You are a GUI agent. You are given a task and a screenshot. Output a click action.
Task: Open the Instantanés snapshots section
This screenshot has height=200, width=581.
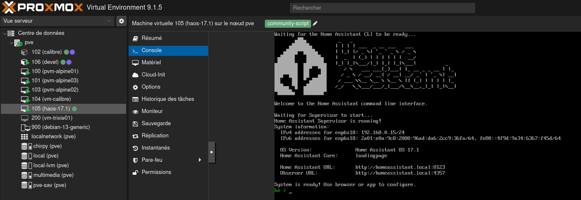[x=156, y=148]
